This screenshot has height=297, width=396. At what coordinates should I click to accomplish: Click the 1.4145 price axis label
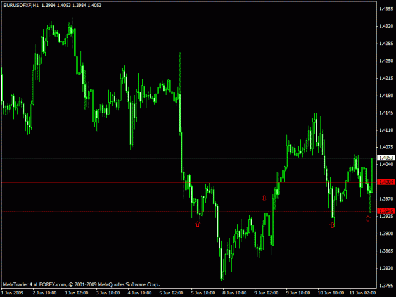[386, 113]
